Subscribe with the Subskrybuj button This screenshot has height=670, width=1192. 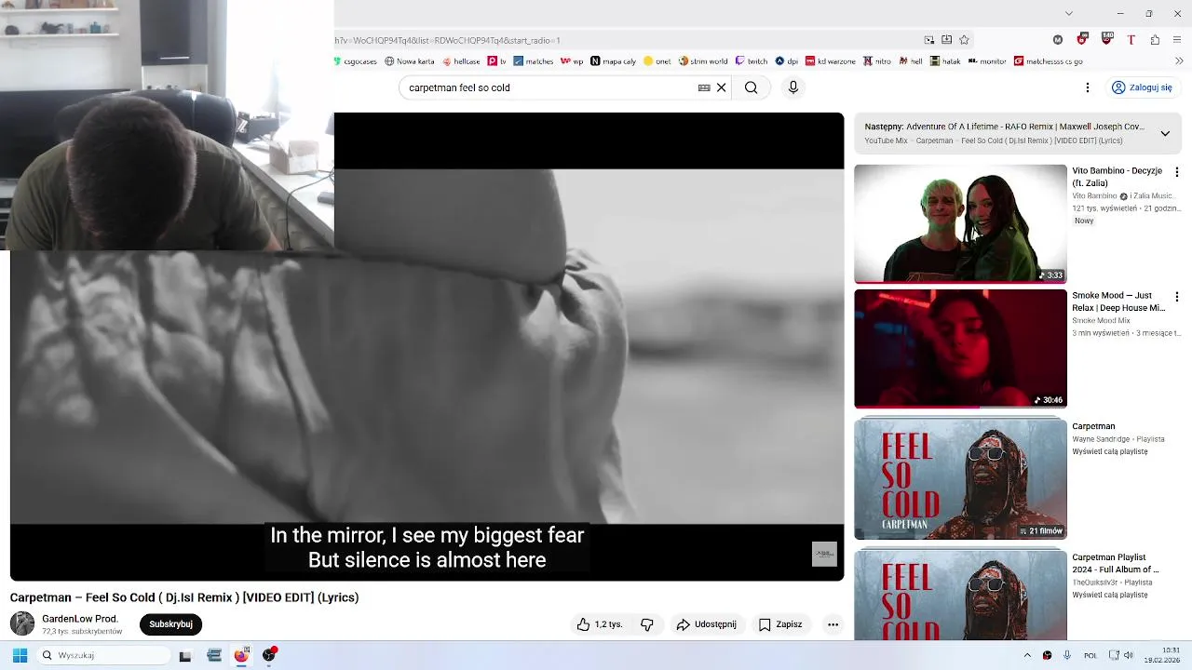171,624
